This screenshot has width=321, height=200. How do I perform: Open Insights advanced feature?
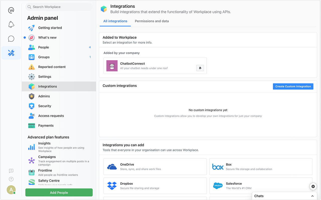tap(59, 147)
